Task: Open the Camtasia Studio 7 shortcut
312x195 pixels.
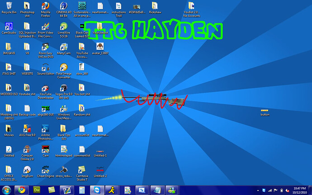Action: click(82, 169)
